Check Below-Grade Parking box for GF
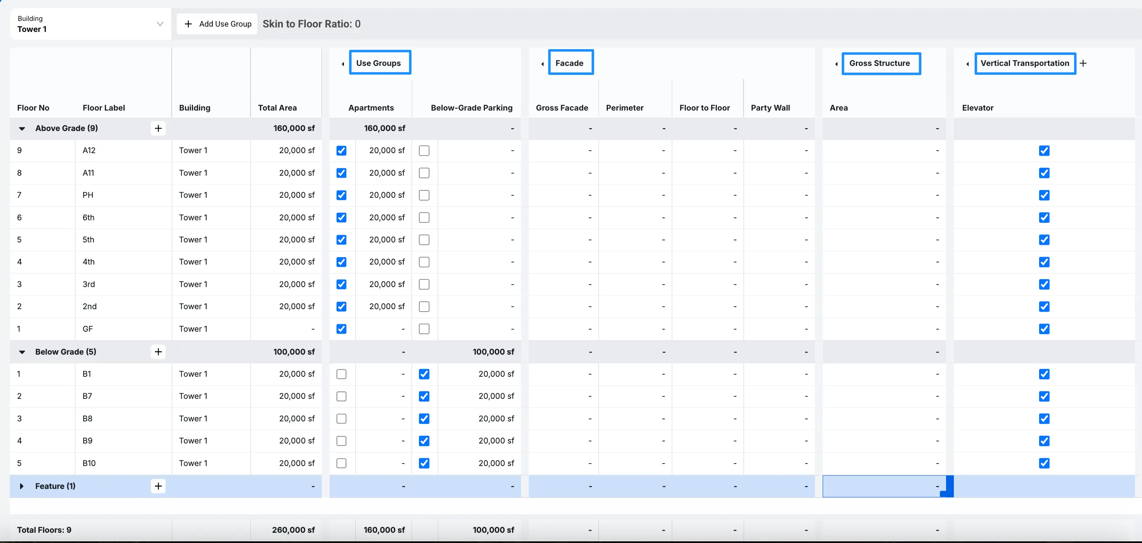Image resolution: width=1142 pixels, height=543 pixels. click(x=424, y=329)
